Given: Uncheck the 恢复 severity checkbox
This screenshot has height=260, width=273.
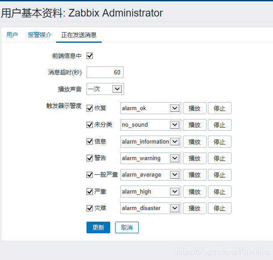Looking at the screenshot, I should [x=90, y=108].
